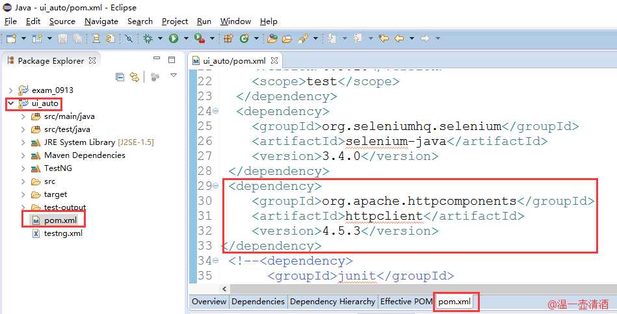Click the Last Edit Location icon
Image resolution: width=617 pixels, height=314 pixels.
click(384, 38)
